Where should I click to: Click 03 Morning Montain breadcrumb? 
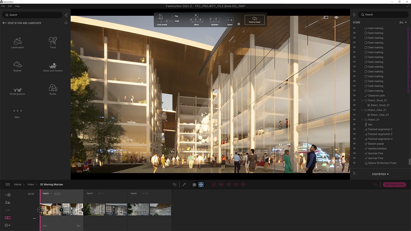[x=51, y=184]
